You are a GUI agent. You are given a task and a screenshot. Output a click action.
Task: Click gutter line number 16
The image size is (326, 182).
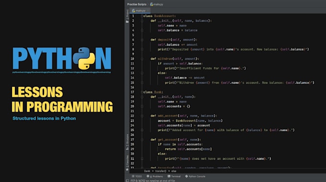point(132,87)
